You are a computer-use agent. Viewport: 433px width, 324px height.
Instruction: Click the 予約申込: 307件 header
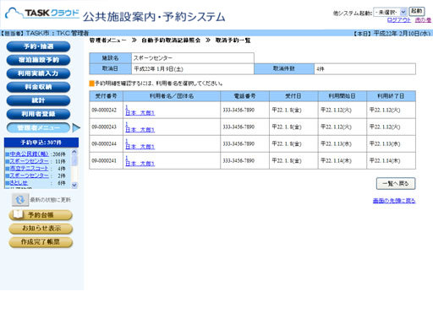point(41,143)
